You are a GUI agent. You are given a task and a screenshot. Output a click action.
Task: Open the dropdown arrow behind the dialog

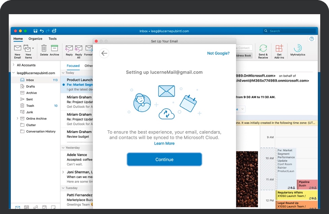coord(242,109)
